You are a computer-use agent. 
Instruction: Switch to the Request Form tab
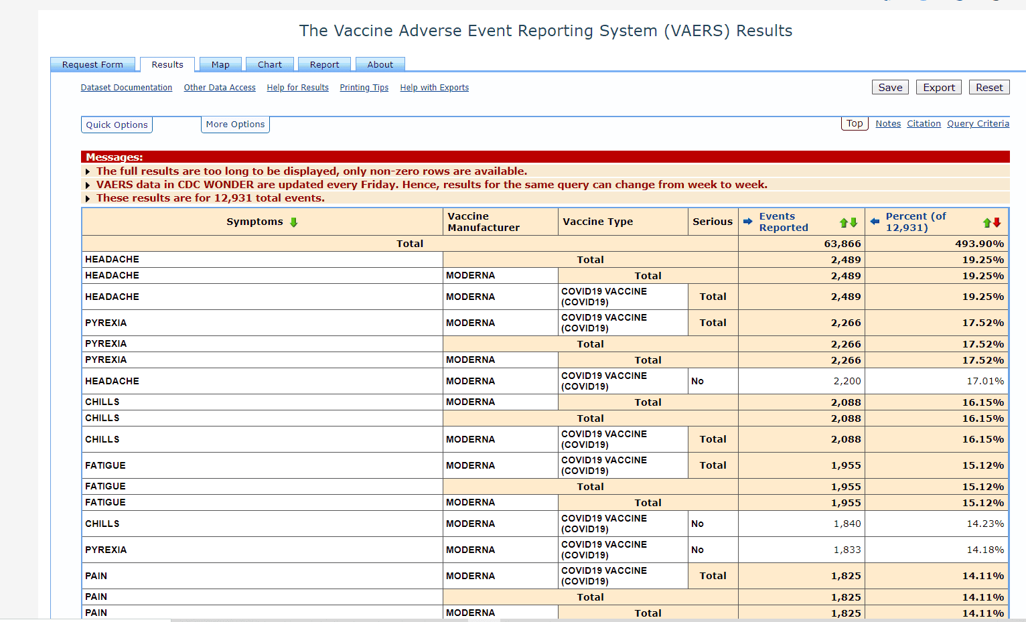coord(92,64)
